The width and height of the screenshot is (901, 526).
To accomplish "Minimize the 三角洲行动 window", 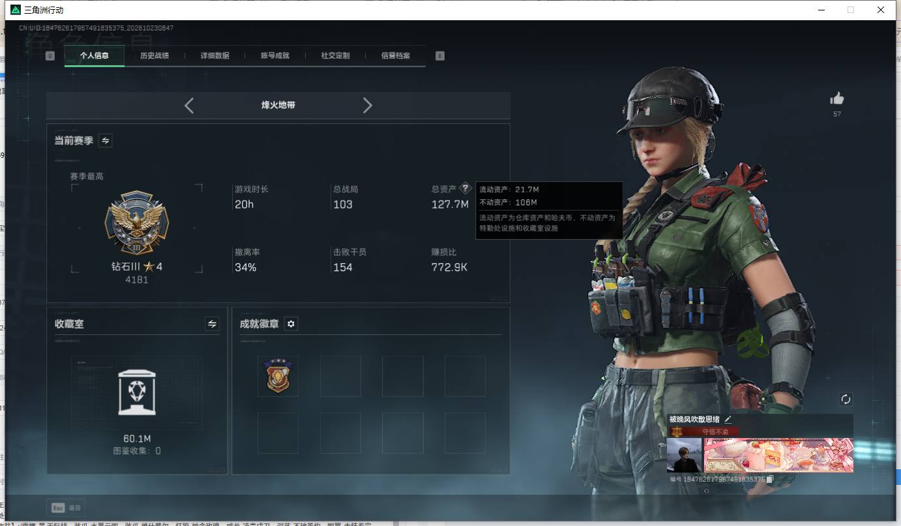I will tap(821, 10).
